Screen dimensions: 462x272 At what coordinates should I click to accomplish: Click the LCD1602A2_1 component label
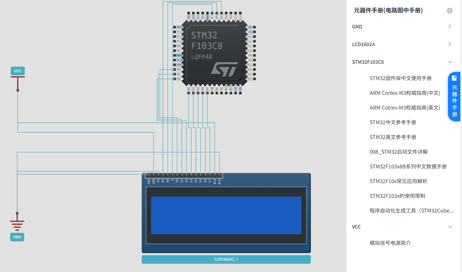[x=226, y=259]
